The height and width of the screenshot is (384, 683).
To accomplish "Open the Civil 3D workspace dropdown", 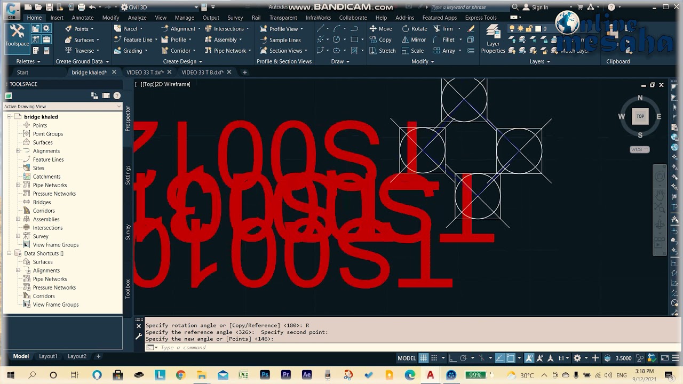I will pos(160,7).
